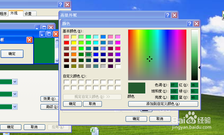
Task: Click the 色调 hue value field
Action: 174,85
